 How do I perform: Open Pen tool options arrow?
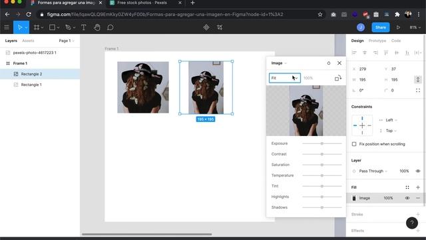point(74,27)
